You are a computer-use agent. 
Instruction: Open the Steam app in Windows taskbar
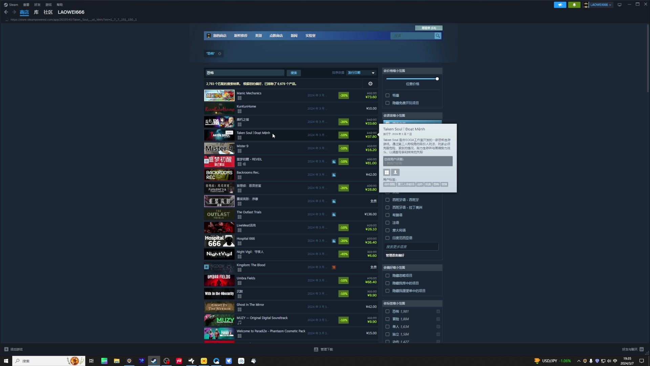point(154,361)
